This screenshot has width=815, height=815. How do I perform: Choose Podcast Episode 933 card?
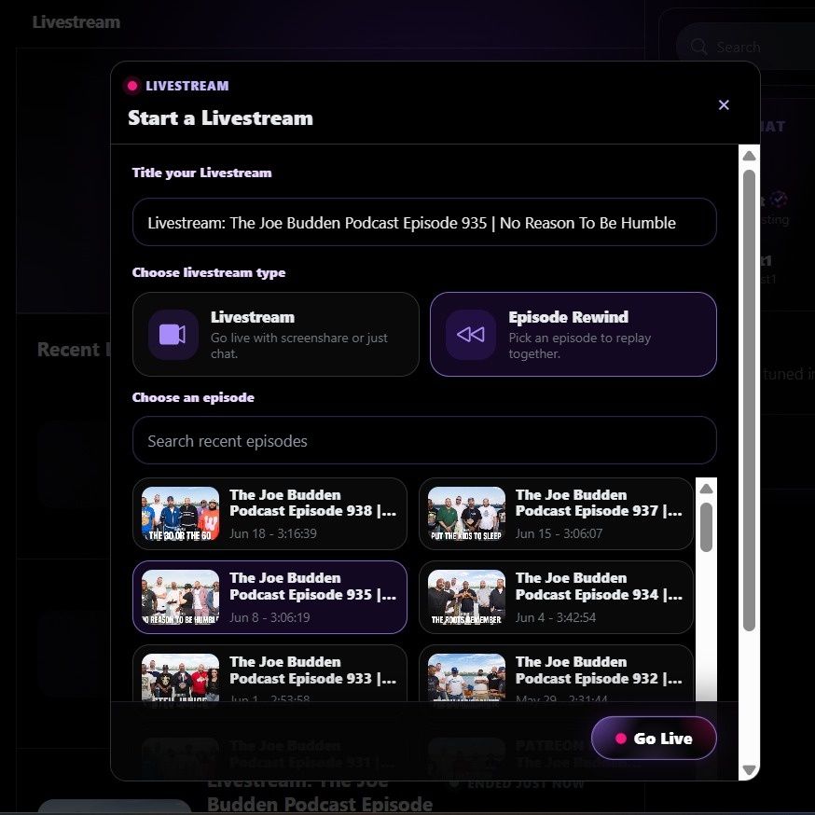coord(269,673)
